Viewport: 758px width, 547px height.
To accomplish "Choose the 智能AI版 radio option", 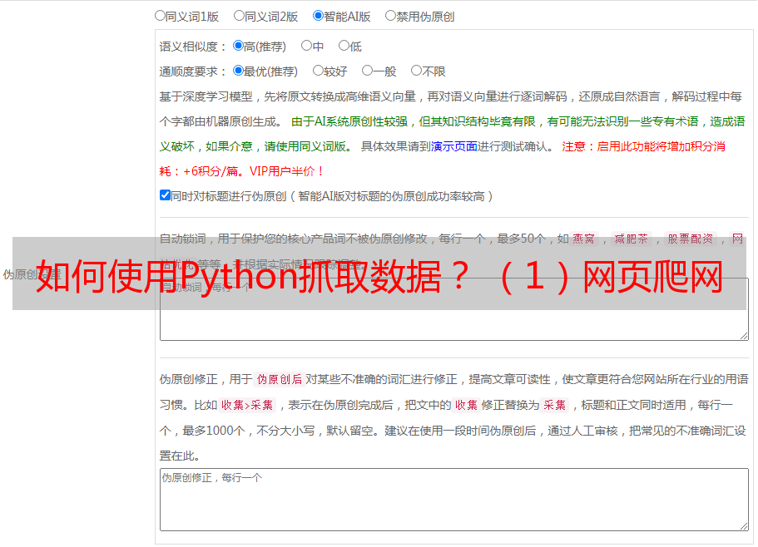I will pyautogui.click(x=318, y=16).
